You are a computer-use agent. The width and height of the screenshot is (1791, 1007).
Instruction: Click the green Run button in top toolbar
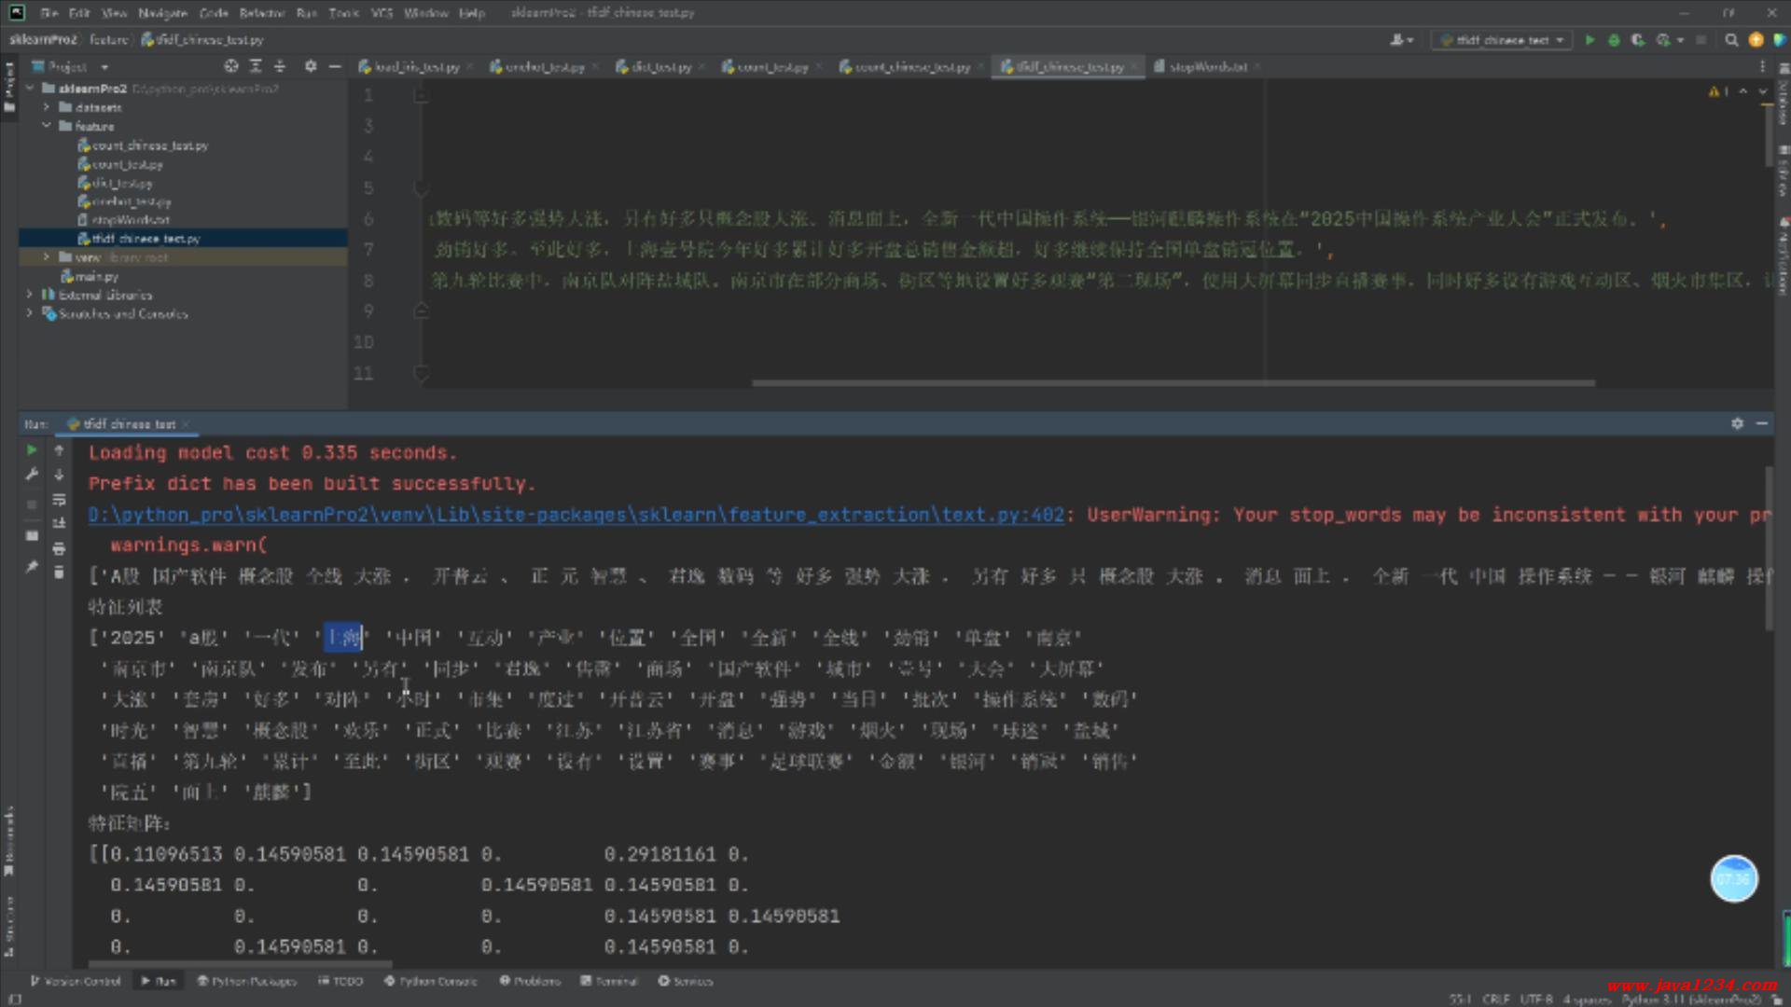click(x=1590, y=40)
